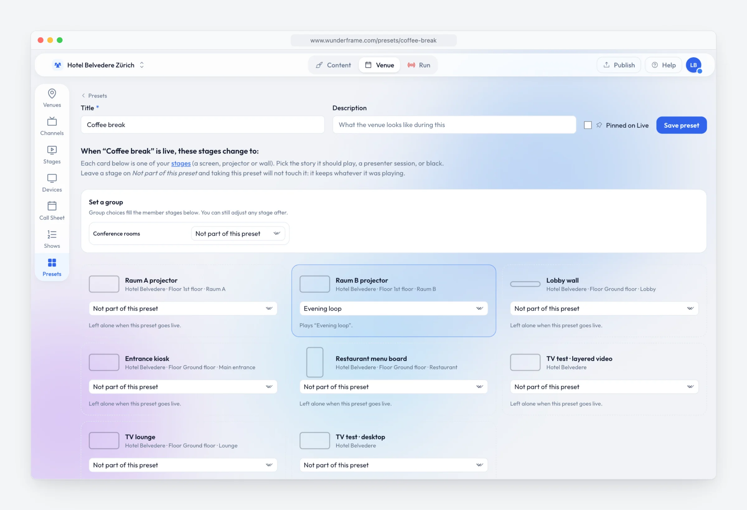Viewport: 747px width, 510px height.
Task: Switch to the Venue tab
Action: point(379,65)
